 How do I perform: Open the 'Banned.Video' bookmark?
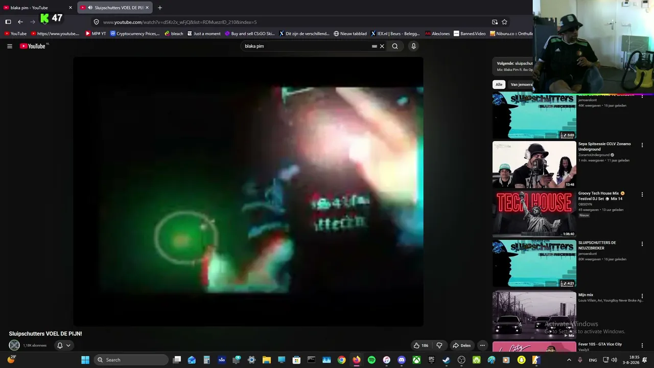click(x=470, y=34)
